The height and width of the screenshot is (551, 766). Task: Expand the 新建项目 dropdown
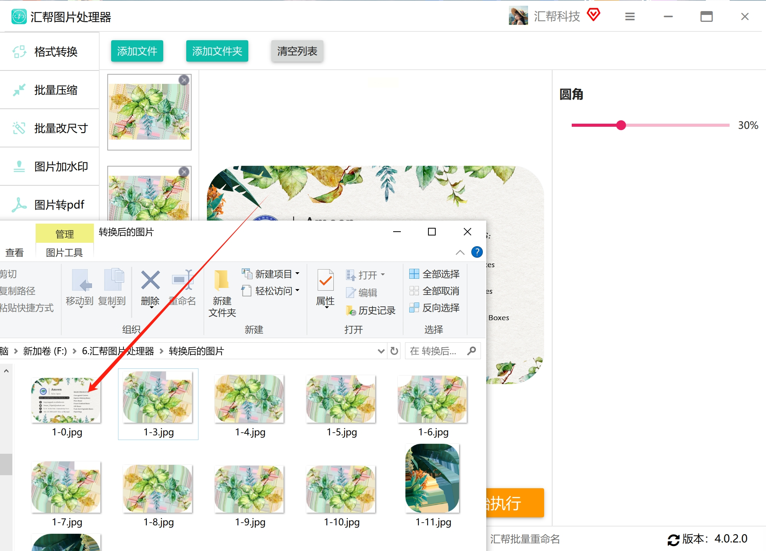pos(297,274)
